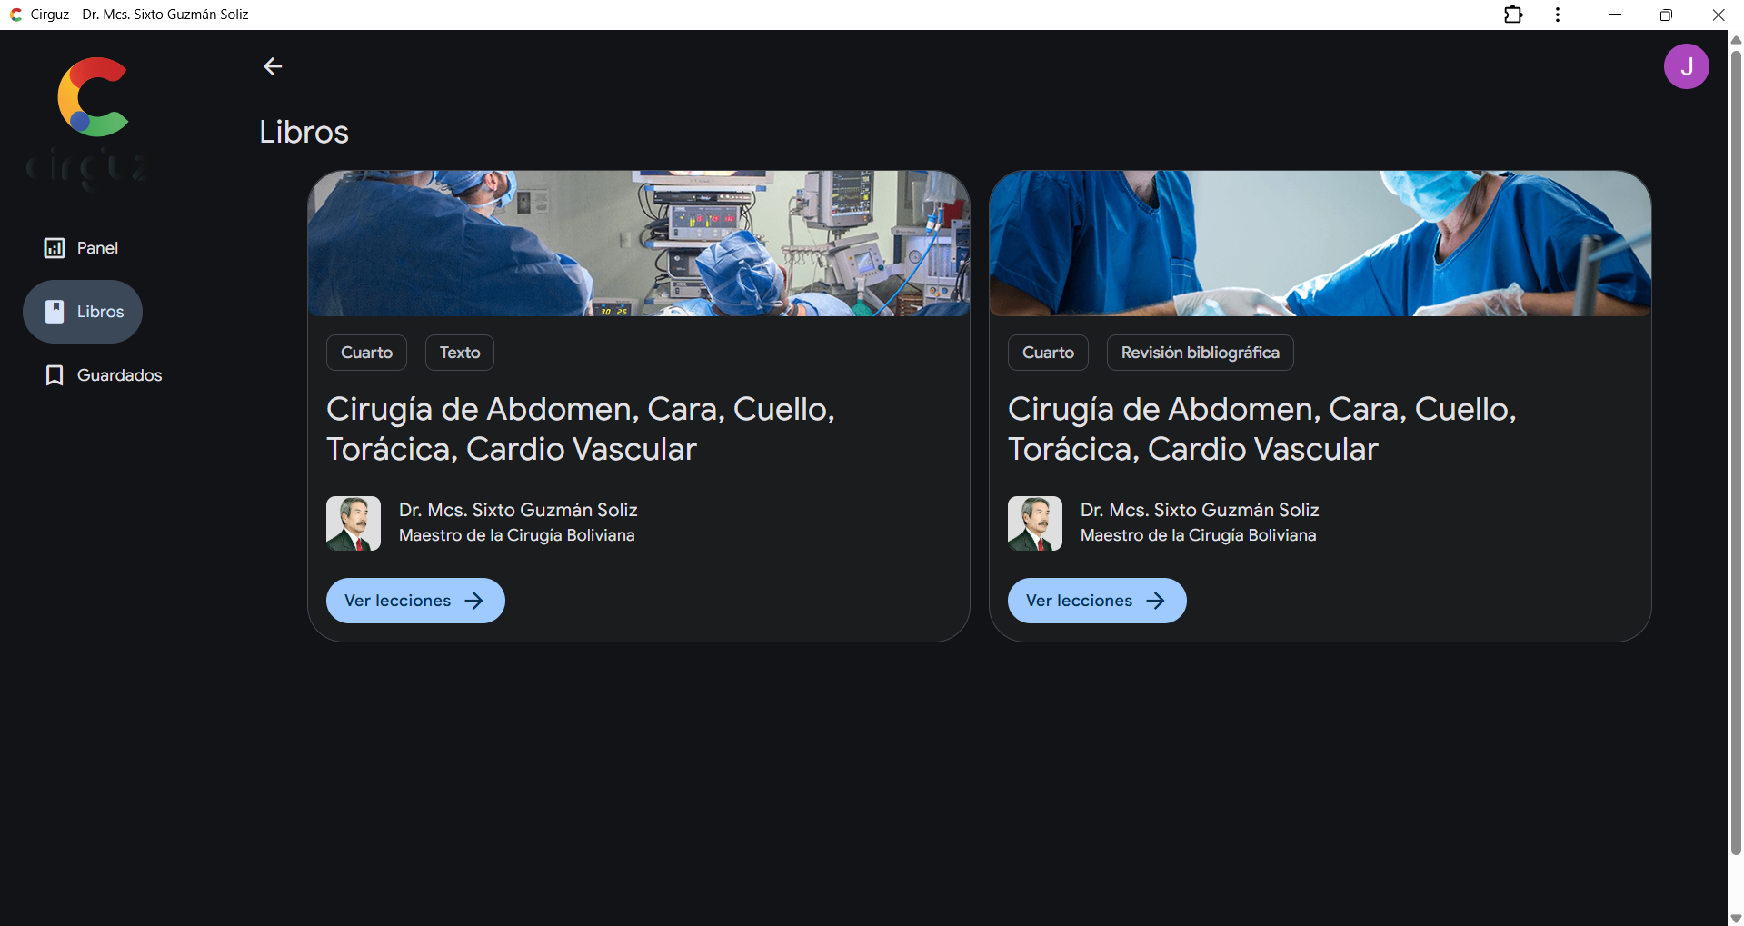1744x926 pixels.
Task: Open the purple J profile avatar
Action: click(x=1686, y=66)
